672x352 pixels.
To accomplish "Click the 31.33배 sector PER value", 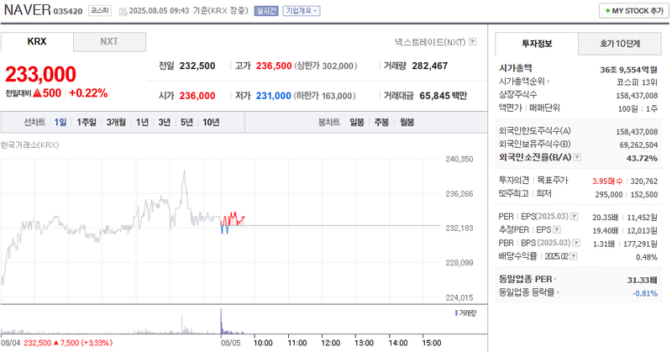I will [x=642, y=280].
